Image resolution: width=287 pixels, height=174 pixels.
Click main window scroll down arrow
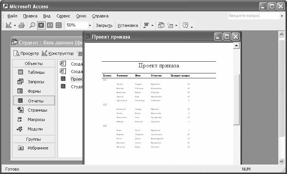[x=281, y=161]
